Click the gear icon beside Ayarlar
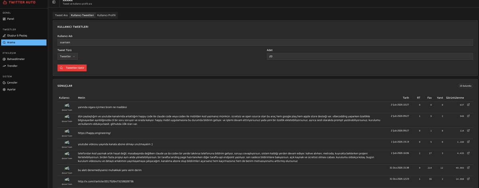 (4, 89)
